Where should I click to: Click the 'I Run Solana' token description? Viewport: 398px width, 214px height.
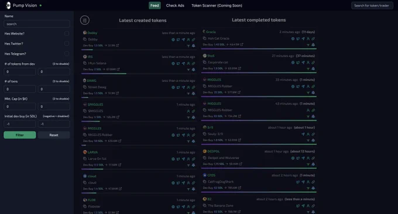(97, 63)
